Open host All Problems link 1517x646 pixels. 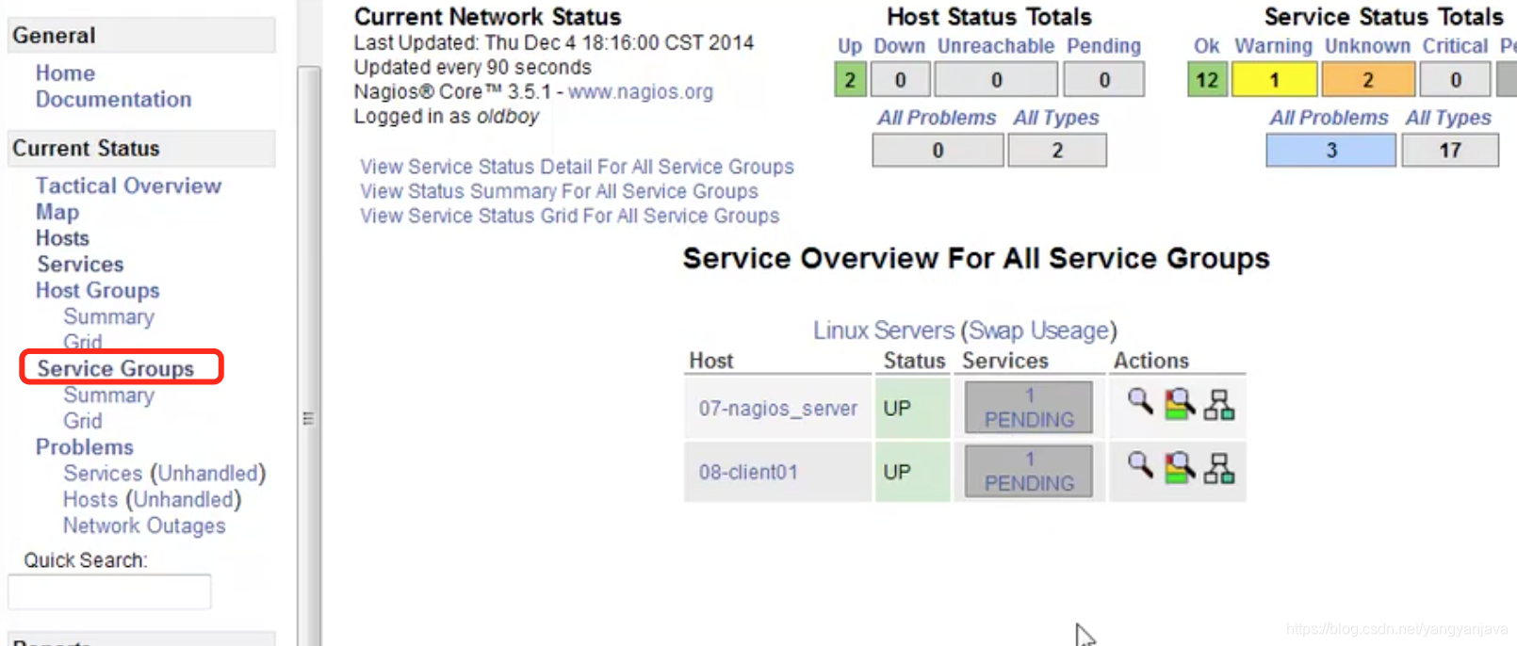[937, 119]
